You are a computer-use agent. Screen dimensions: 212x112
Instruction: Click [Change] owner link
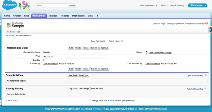point(167,52)
